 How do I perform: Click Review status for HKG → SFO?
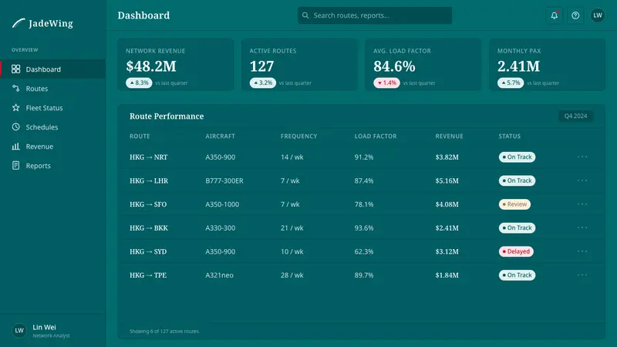(x=514, y=204)
